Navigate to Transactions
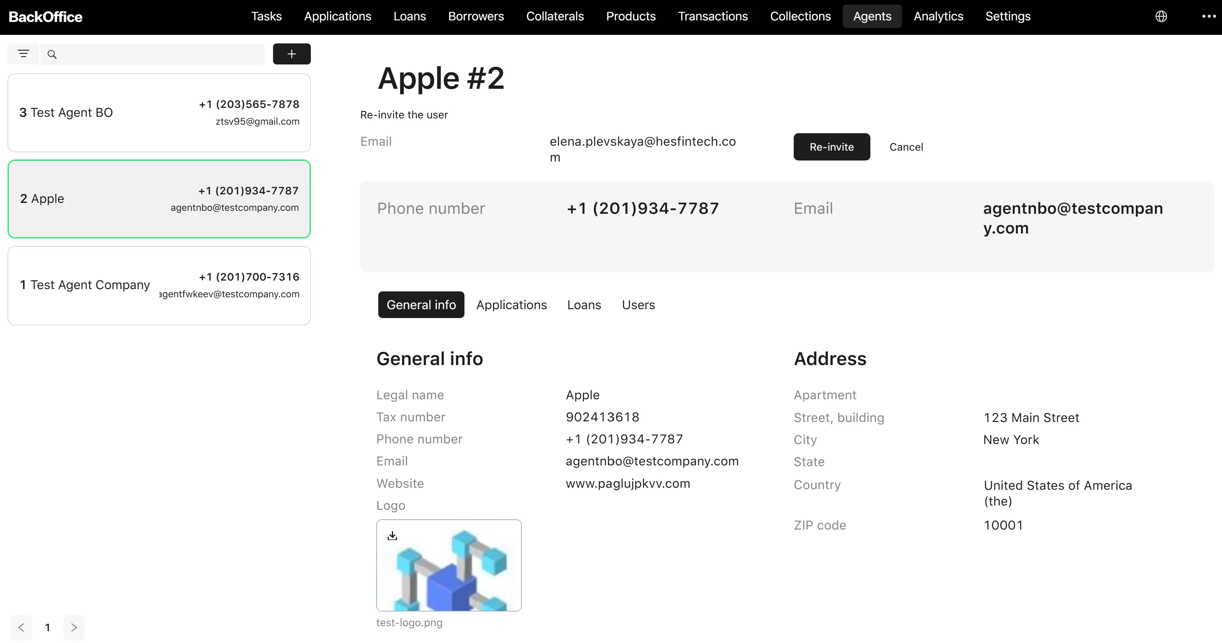Viewport: 1222px width, 643px height. pyautogui.click(x=712, y=16)
